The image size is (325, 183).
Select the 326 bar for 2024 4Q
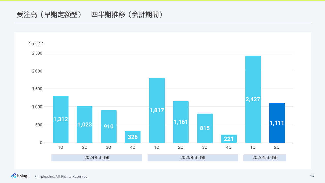[133, 137]
